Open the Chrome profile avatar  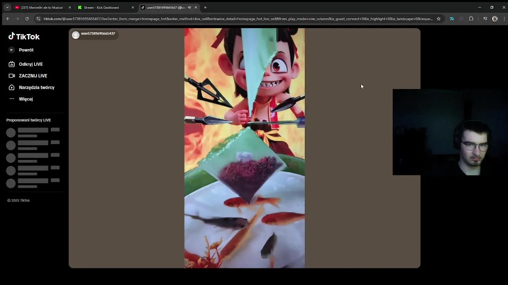(495, 19)
